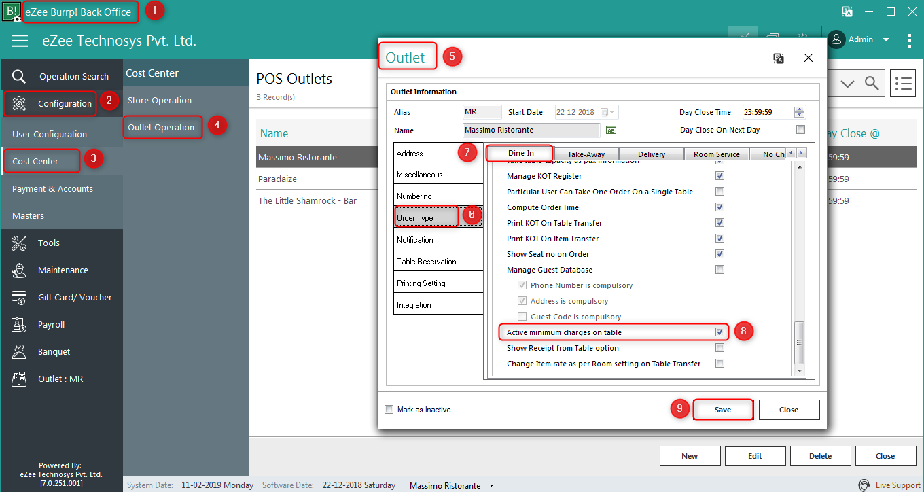Toggle Day Close On Next Day checkbox
This screenshot has height=492, width=924.
800,130
